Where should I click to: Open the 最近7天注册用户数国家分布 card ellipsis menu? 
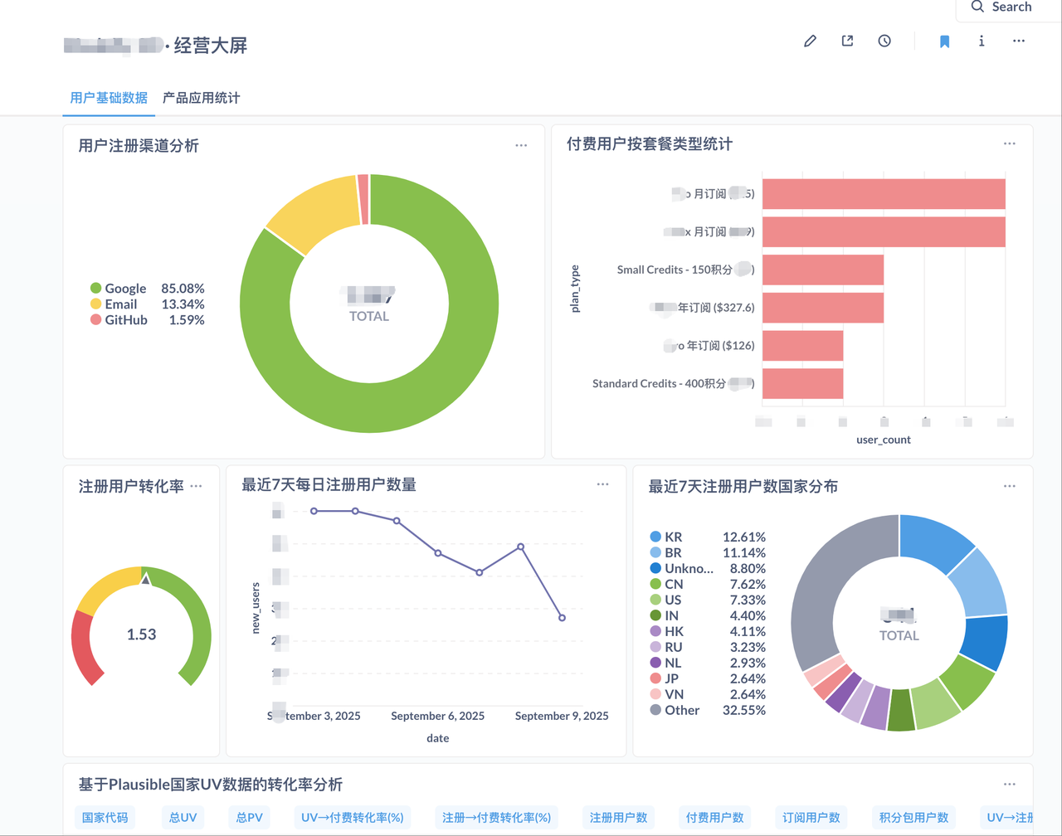point(1009,486)
